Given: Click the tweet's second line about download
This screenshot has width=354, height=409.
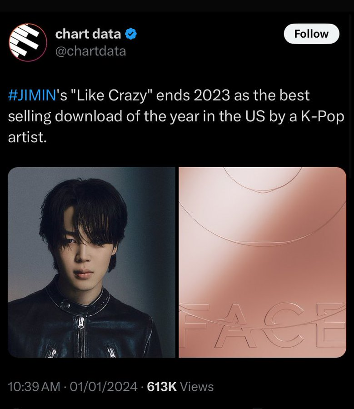Looking at the screenshot, I should tap(176, 116).
